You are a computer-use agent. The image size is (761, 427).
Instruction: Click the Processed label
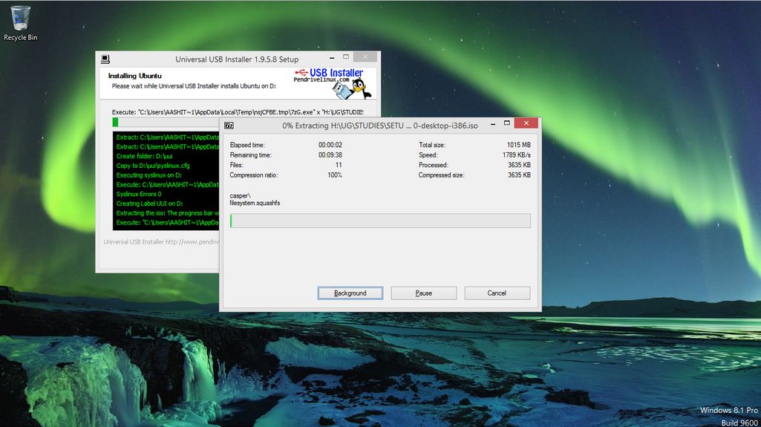click(434, 165)
